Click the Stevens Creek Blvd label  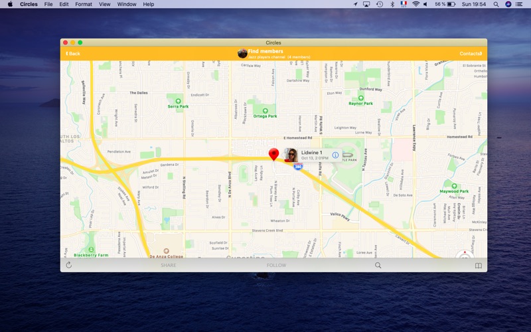click(x=267, y=230)
